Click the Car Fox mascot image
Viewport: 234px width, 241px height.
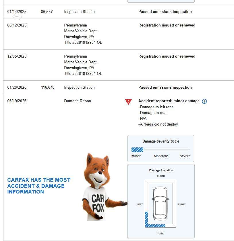[104, 187]
